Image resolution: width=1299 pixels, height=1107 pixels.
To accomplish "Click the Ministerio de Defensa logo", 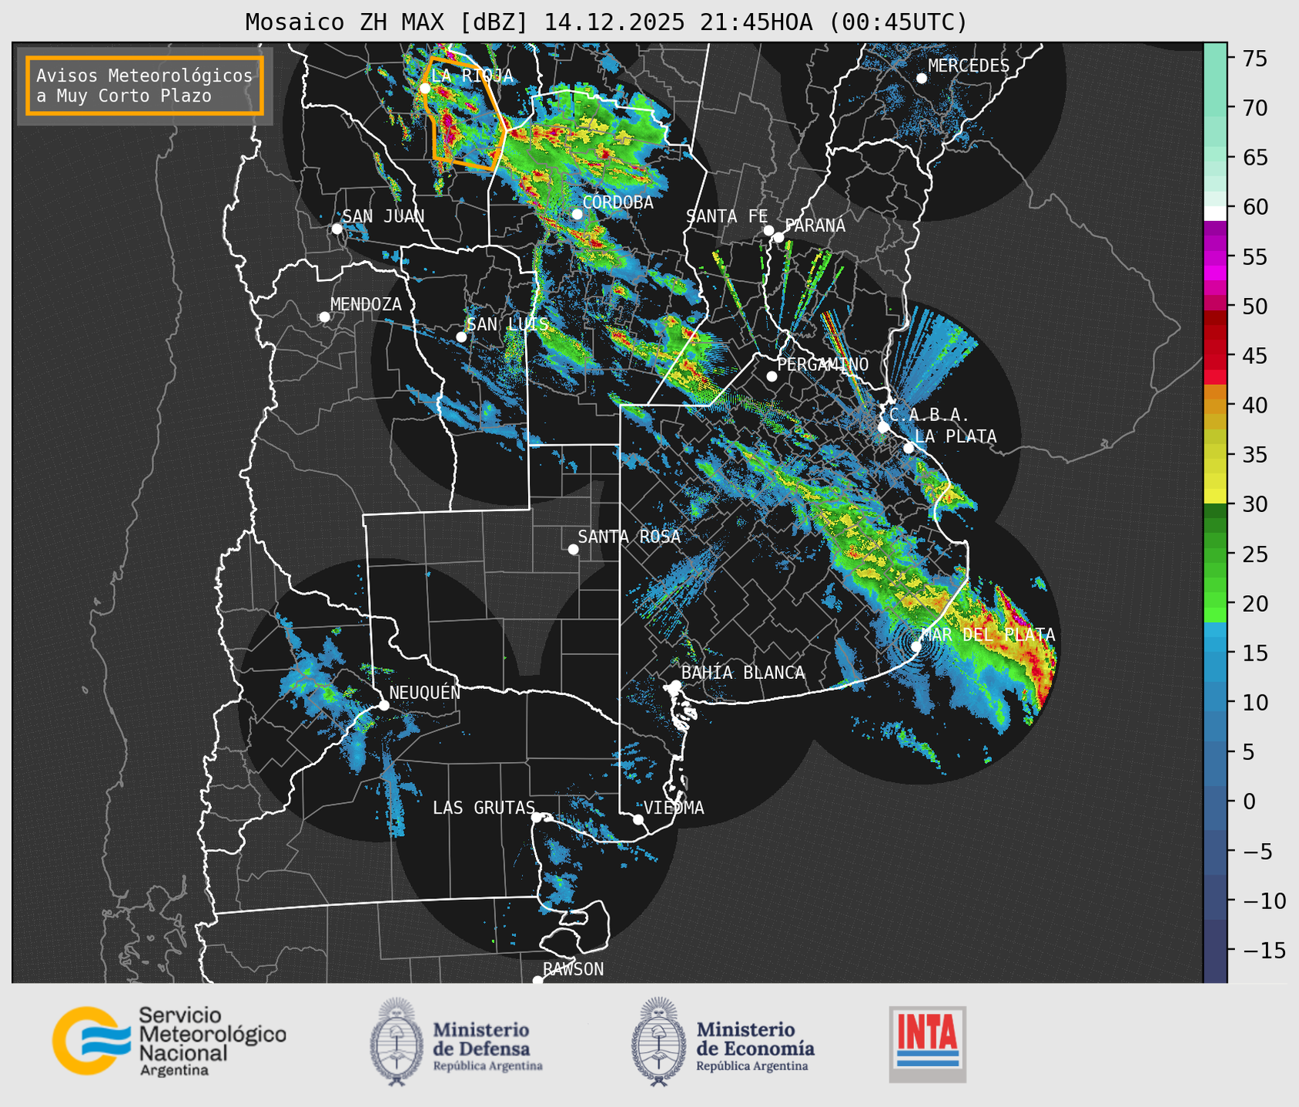I will [x=457, y=1042].
